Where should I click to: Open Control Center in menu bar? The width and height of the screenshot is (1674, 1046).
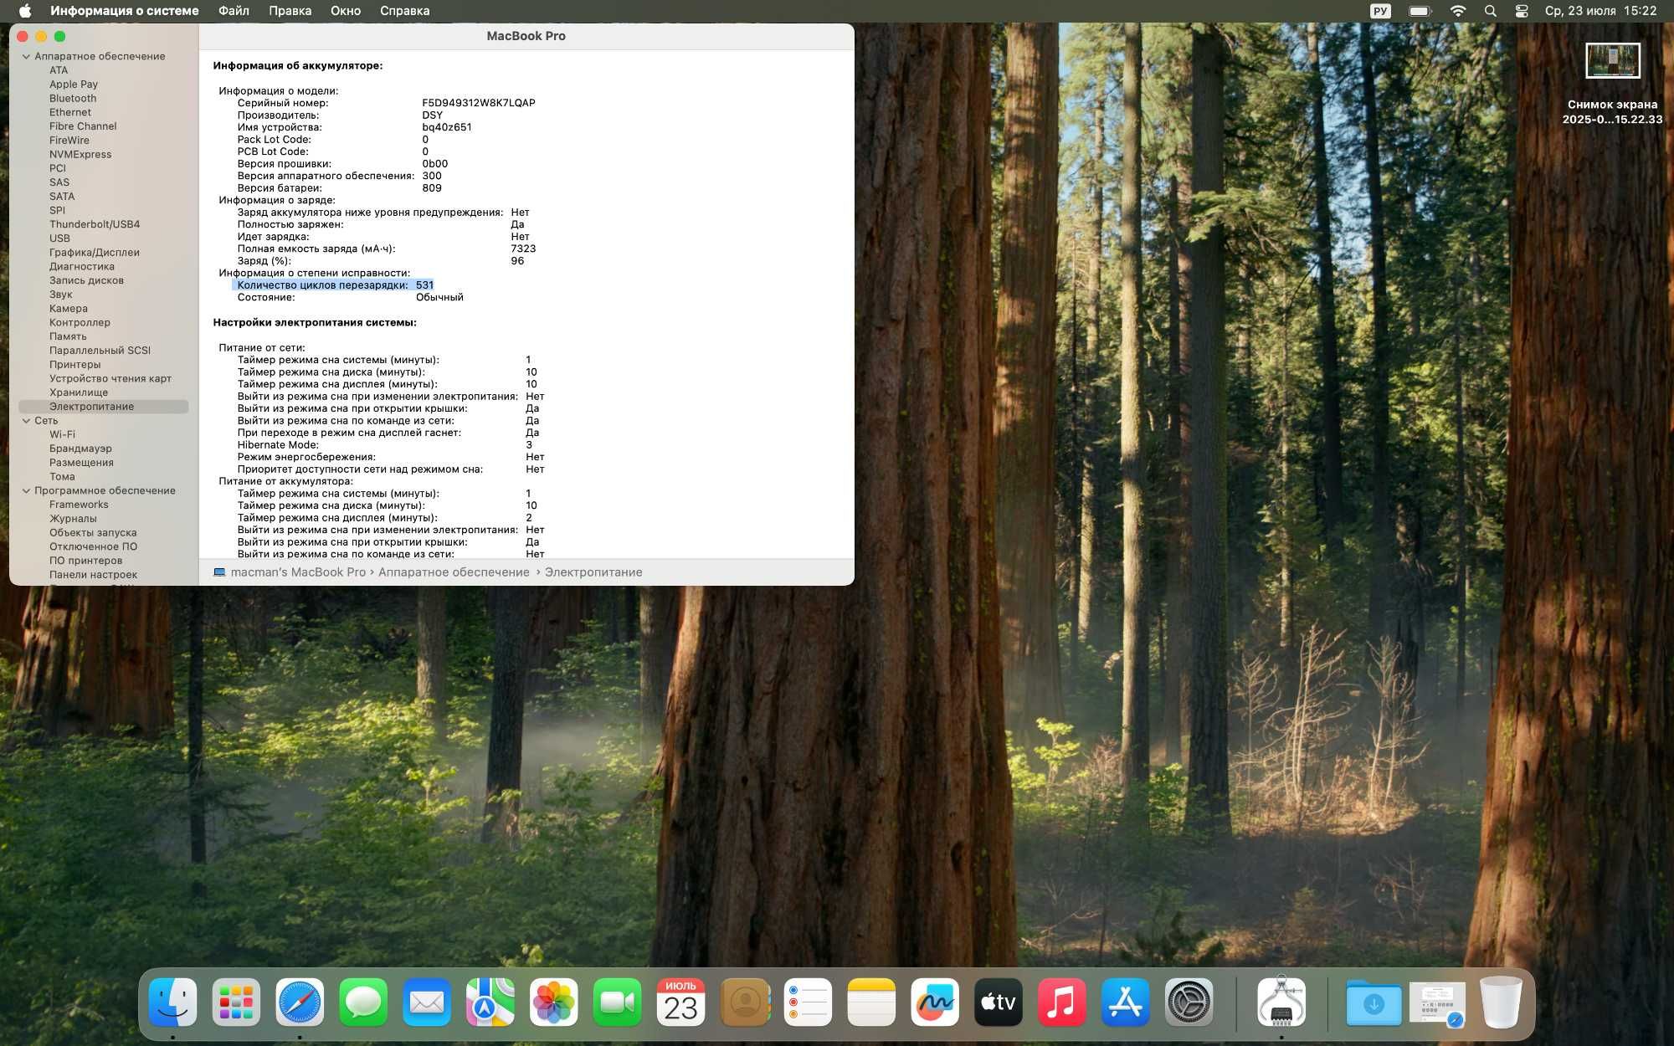point(1522,11)
